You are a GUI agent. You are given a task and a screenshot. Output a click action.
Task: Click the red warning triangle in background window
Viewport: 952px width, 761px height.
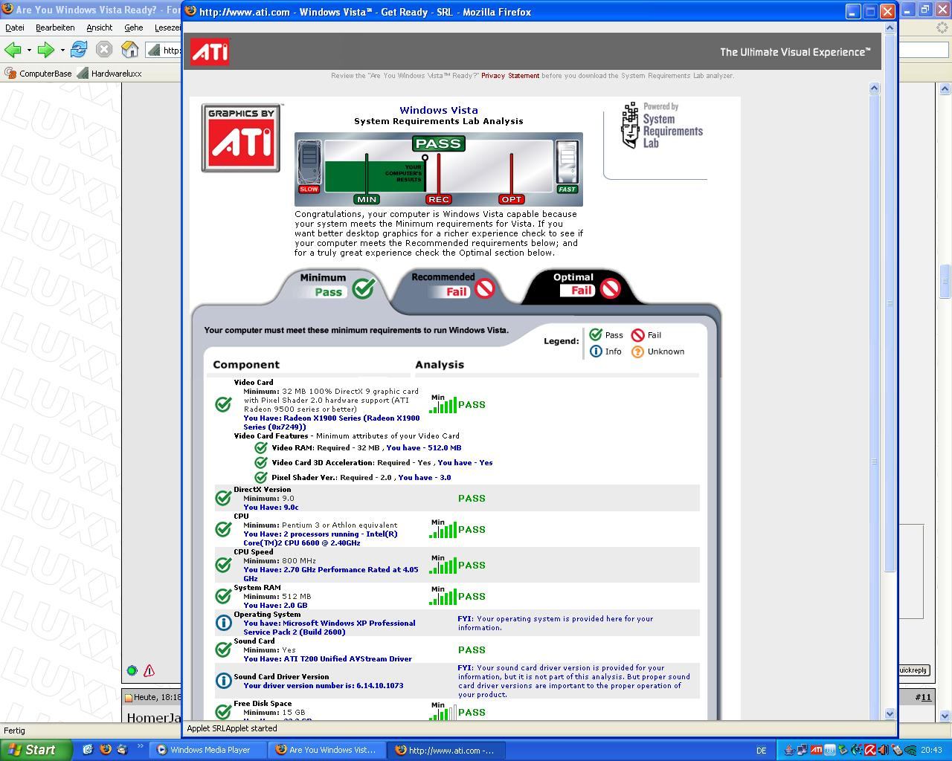[x=149, y=670]
